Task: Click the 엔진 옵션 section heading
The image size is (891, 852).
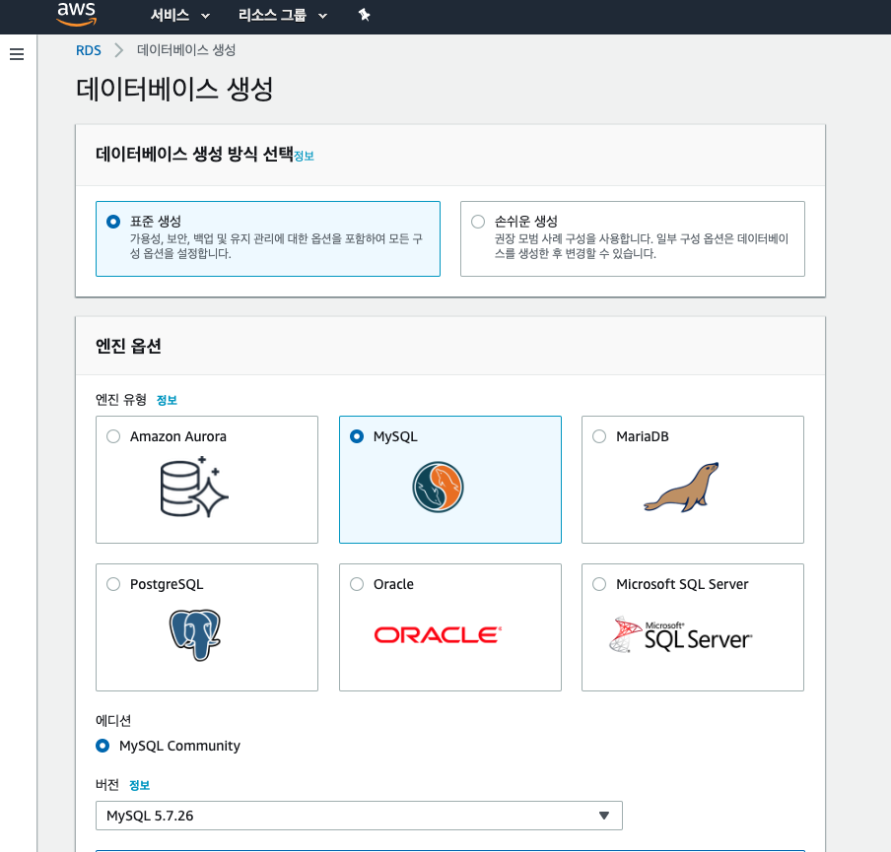Action: (128, 346)
